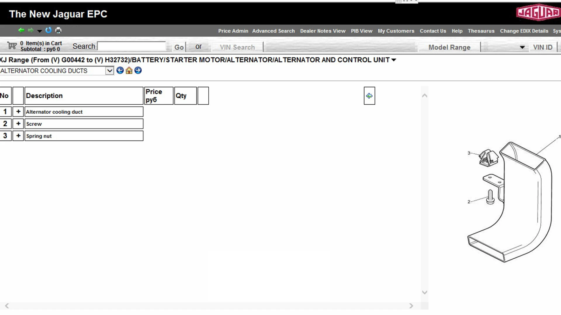
Task: Click the home icon next to section dropdown
Action: tap(129, 70)
